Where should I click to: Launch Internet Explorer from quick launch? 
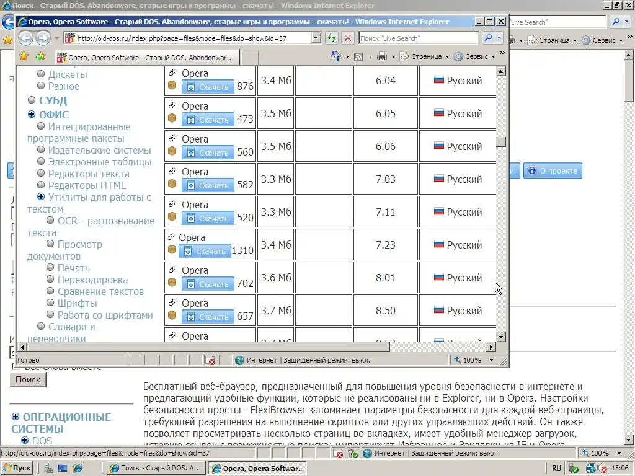pyautogui.click(x=78, y=469)
